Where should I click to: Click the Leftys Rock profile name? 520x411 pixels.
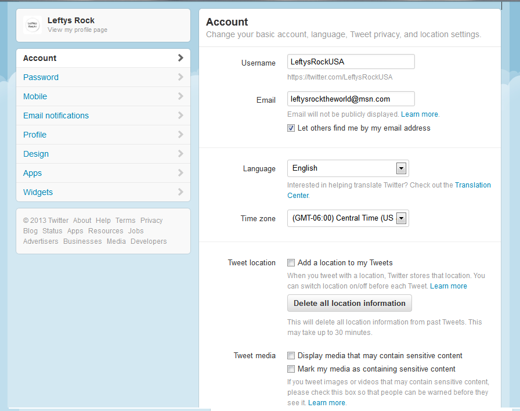click(x=71, y=20)
